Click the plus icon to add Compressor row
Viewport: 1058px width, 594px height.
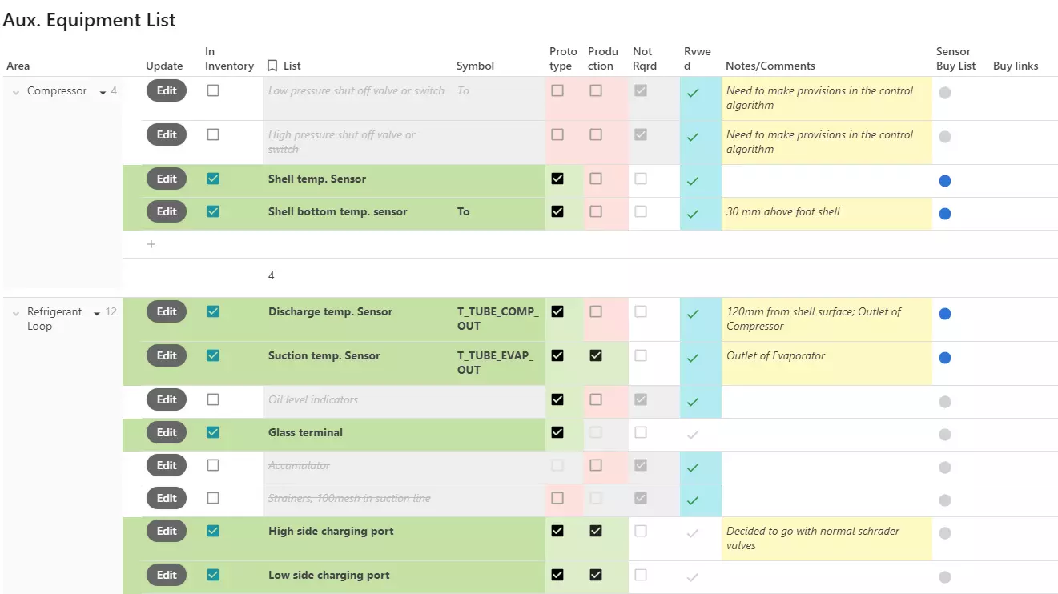(151, 244)
